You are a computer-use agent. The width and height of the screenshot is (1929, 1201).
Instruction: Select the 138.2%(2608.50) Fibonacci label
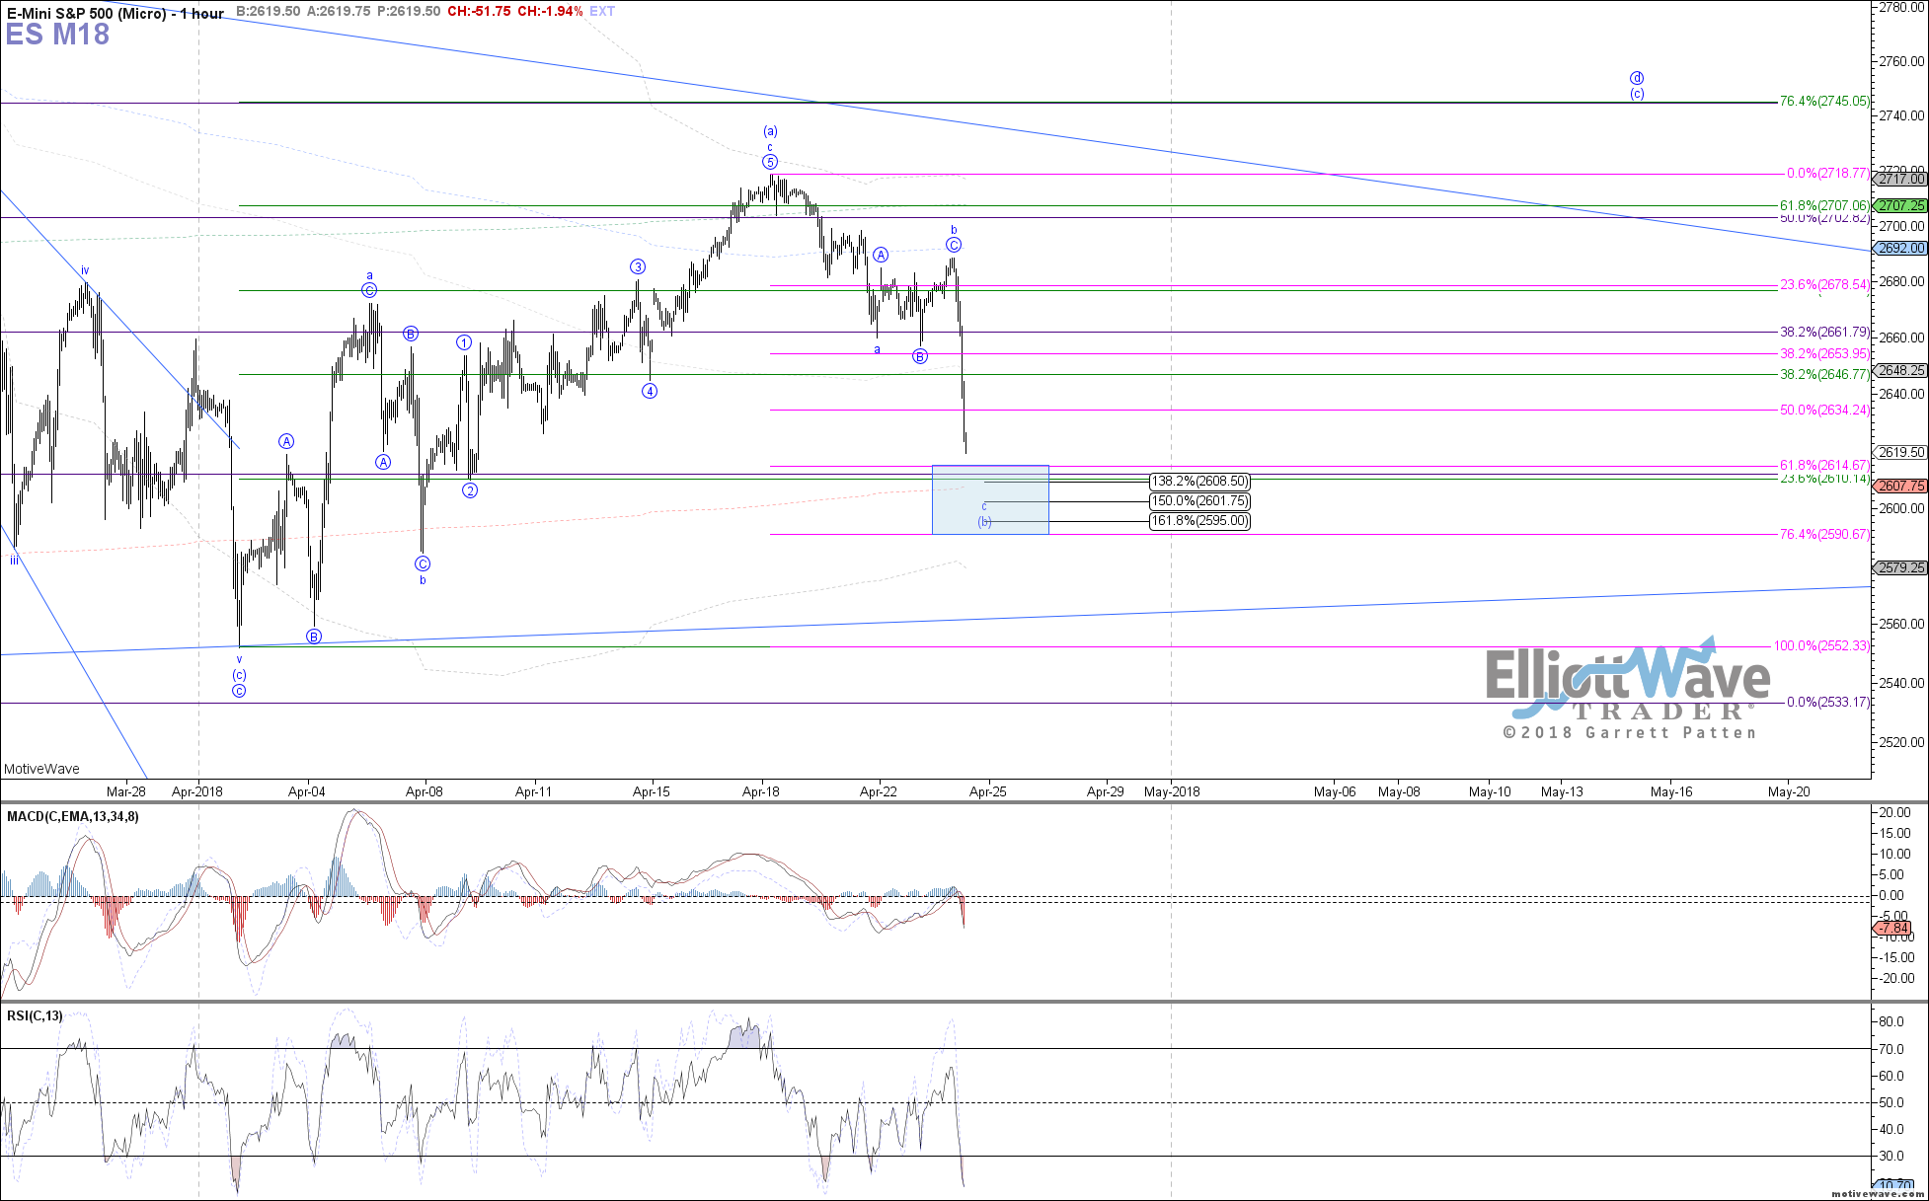click(x=1199, y=482)
